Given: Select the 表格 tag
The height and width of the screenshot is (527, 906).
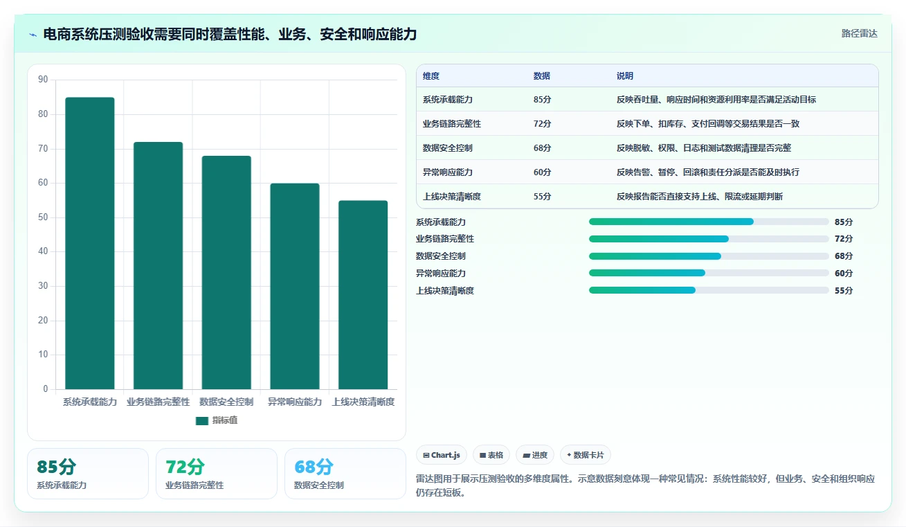Looking at the screenshot, I should click(491, 455).
